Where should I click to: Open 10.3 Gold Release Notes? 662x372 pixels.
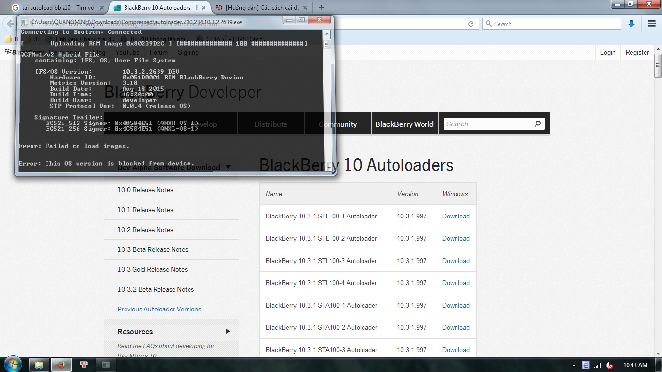153,269
